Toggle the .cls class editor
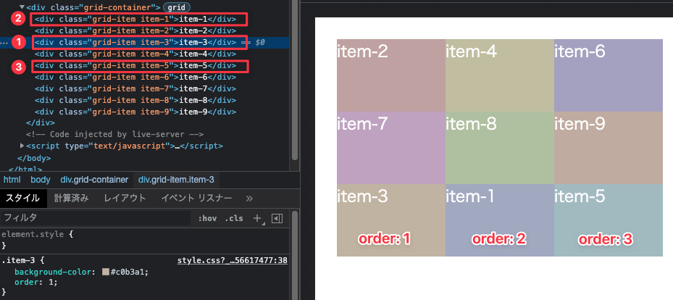The width and height of the screenshot is (673, 300). pos(234,218)
